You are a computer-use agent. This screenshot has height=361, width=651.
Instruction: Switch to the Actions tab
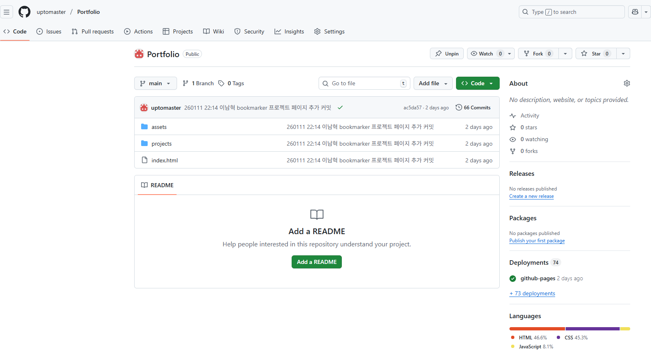click(x=138, y=31)
